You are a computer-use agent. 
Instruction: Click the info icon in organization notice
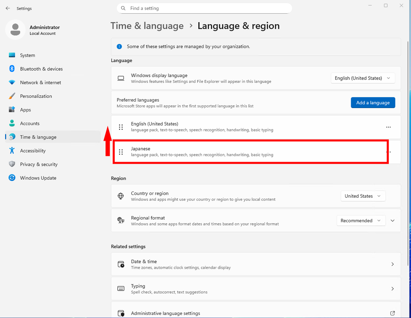[119, 47]
